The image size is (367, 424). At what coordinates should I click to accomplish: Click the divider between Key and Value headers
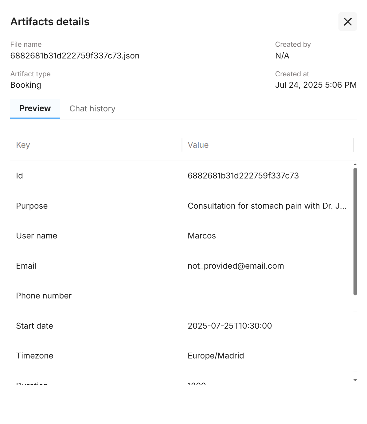(182, 145)
